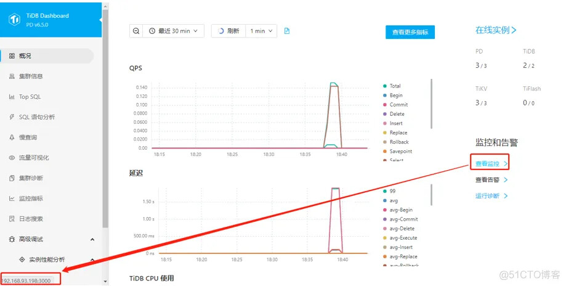The height and width of the screenshot is (286, 566).
Task: Click the 集群信息 cluster icon
Action: coord(12,76)
